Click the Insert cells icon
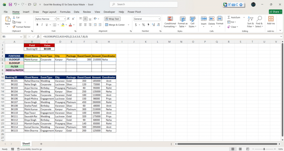The height and width of the screenshot is (151, 284). click(204, 19)
